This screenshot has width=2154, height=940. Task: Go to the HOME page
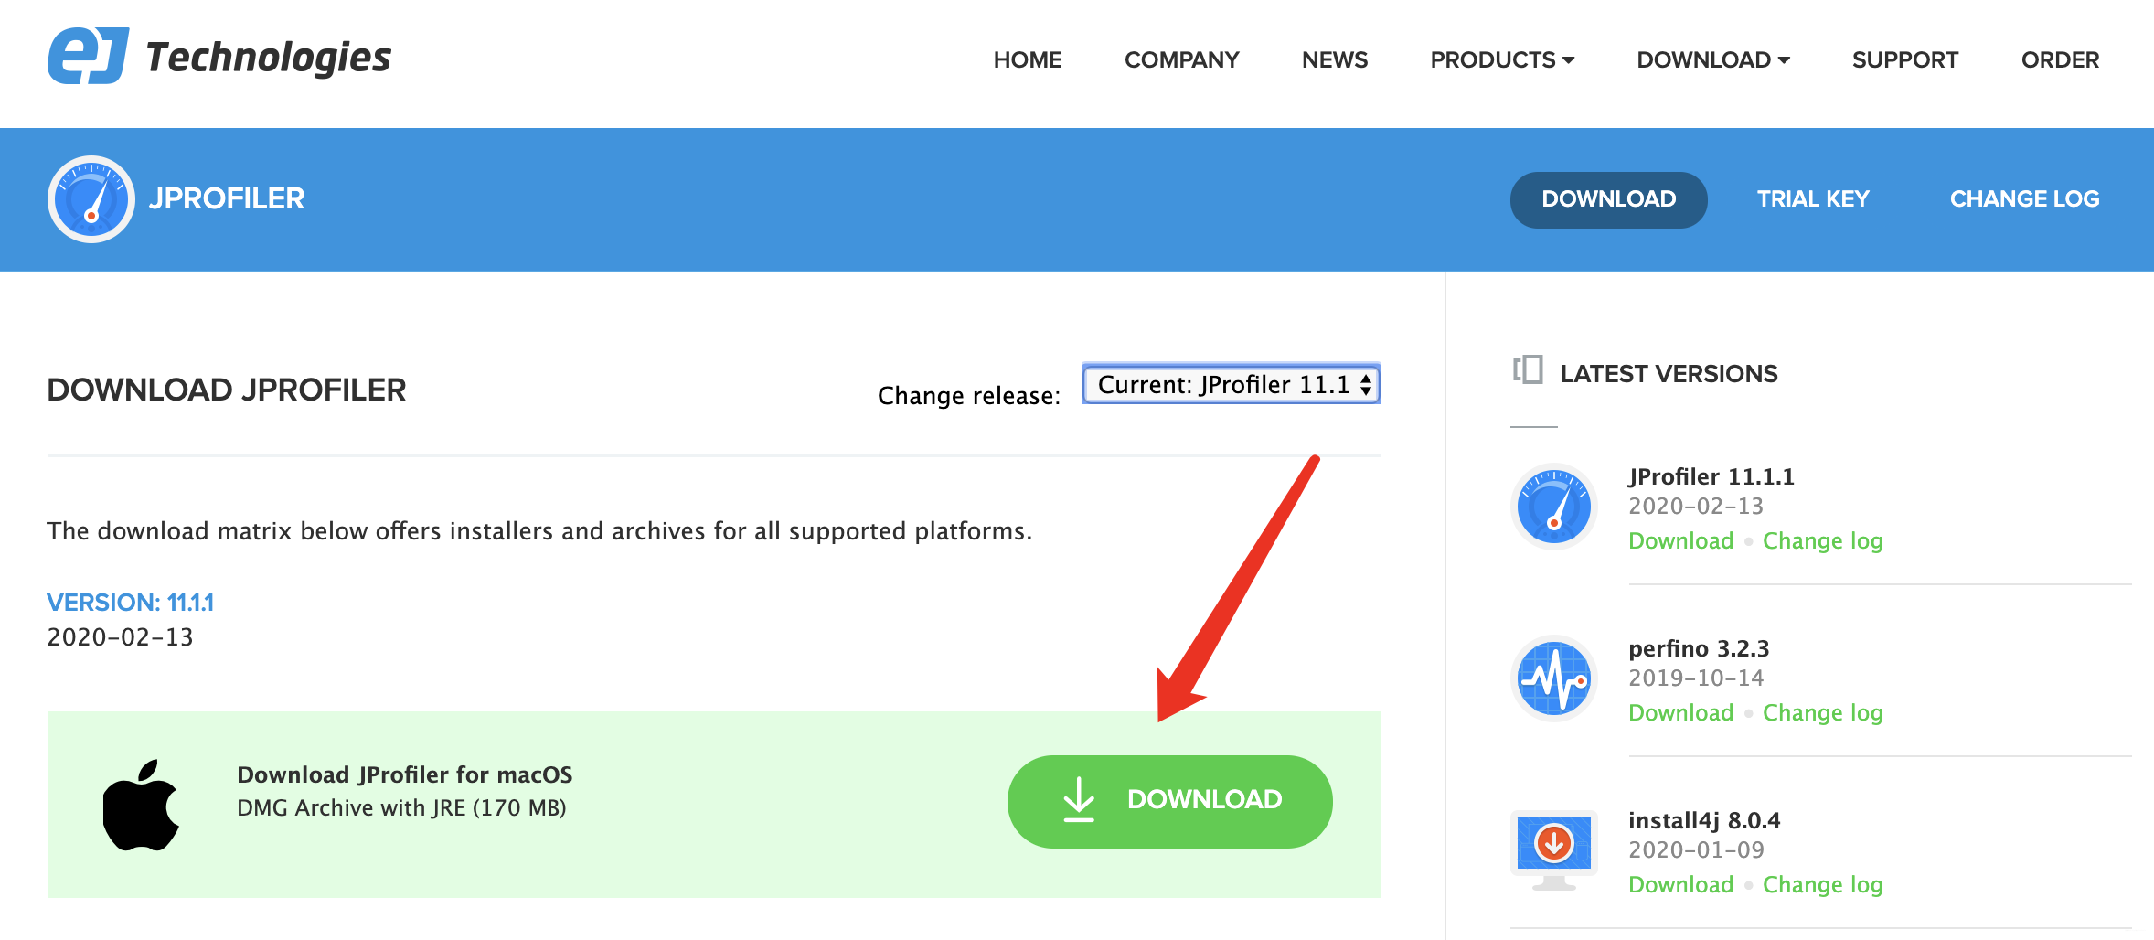click(1028, 59)
